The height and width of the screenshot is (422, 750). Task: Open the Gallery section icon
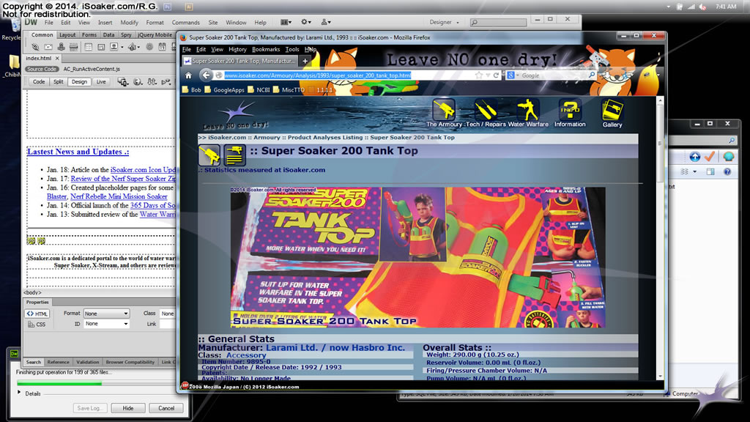coord(612,110)
